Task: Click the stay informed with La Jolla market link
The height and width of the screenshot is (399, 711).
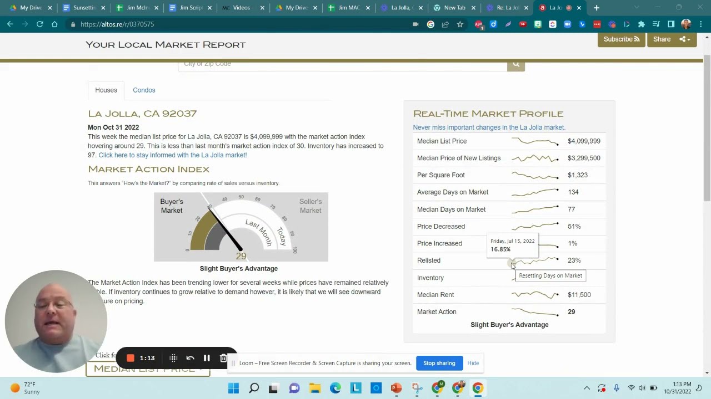Action: tap(173, 155)
